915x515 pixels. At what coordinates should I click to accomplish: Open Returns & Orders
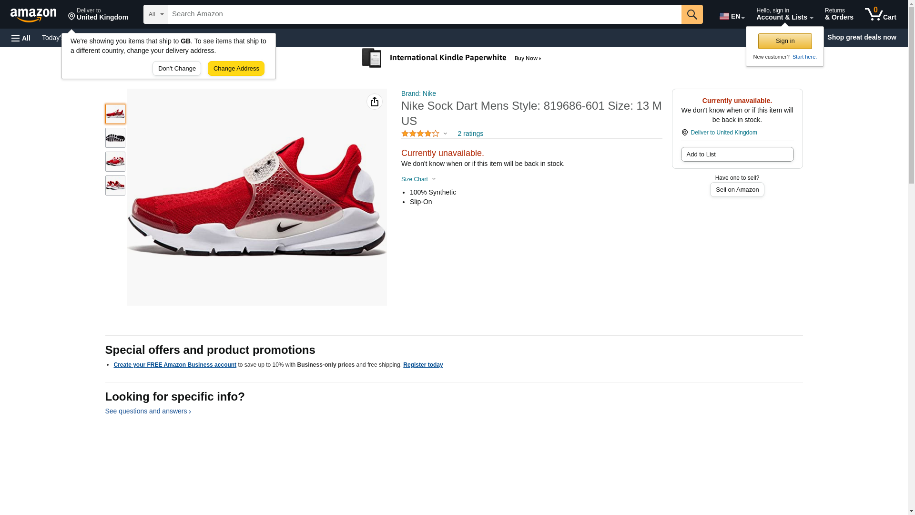pyautogui.click(x=839, y=14)
